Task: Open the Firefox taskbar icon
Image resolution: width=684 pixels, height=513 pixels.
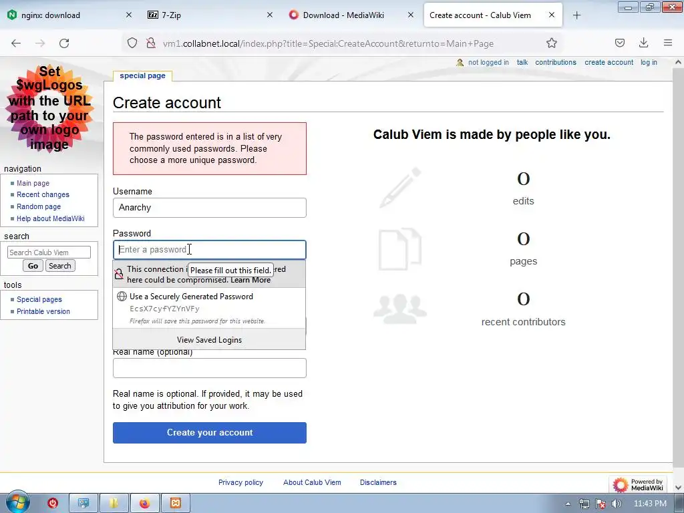Action: tap(144, 504)
